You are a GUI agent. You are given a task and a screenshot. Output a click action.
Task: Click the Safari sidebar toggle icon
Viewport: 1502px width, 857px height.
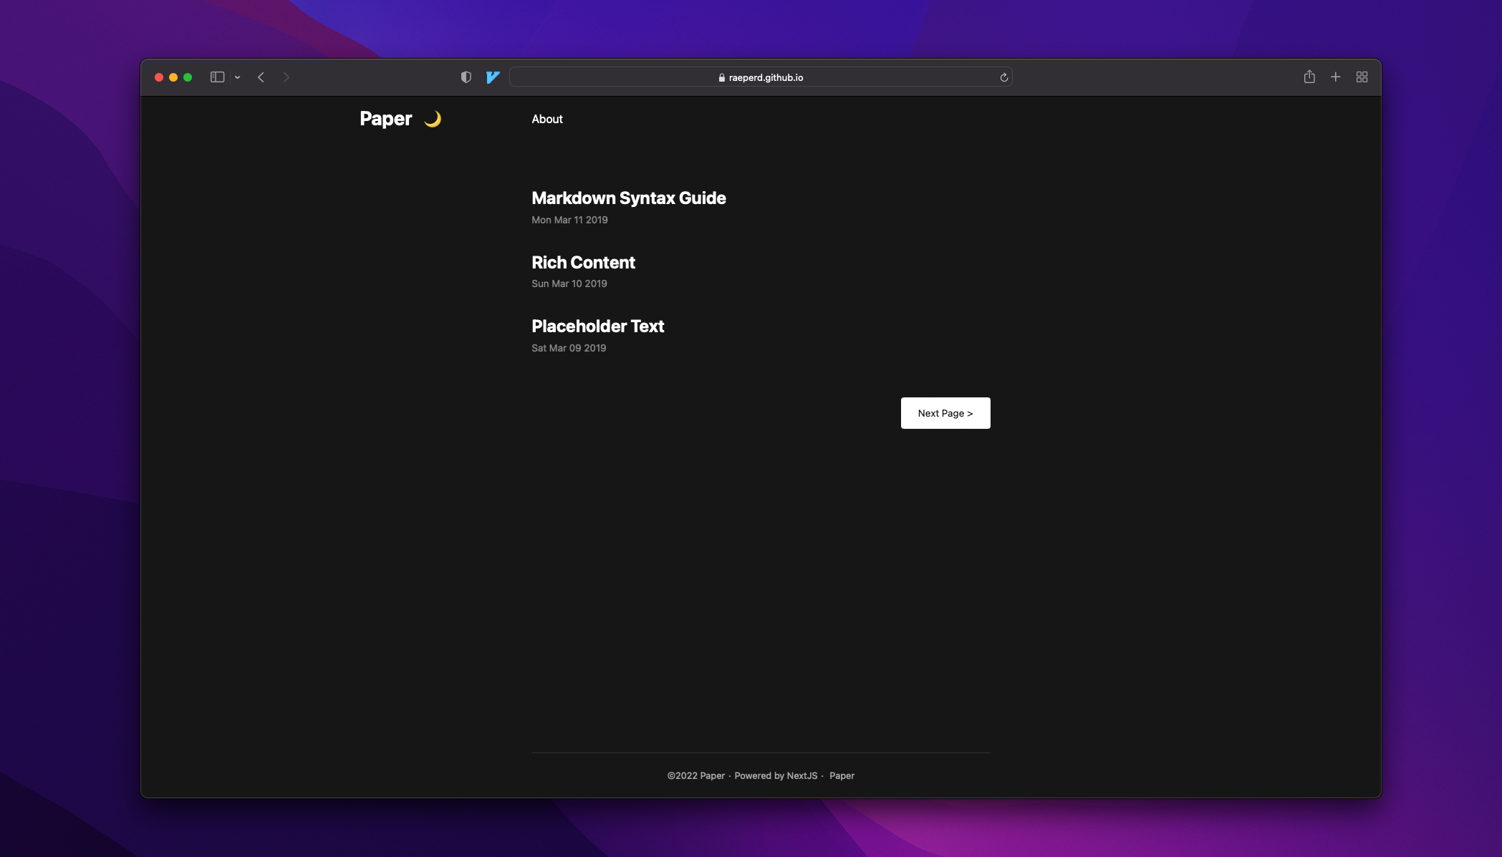[x=217, y=77]
